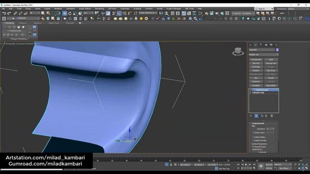Open the Display tab of command panel

pyautogui.click(x=271, y=45)
